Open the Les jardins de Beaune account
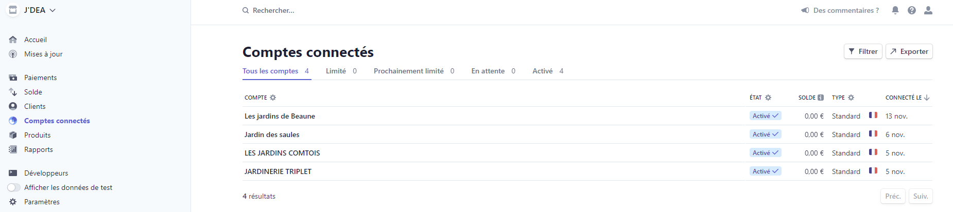Screen dimensions: 953x212 280,116
